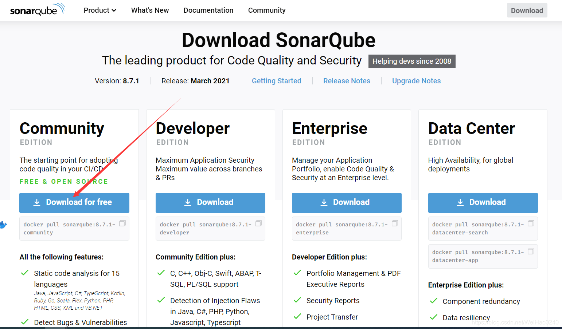The image size is (562, 329).
Task: Select the docker pull sonarqube:8.7.1-developer text
Action: point(206,229)
